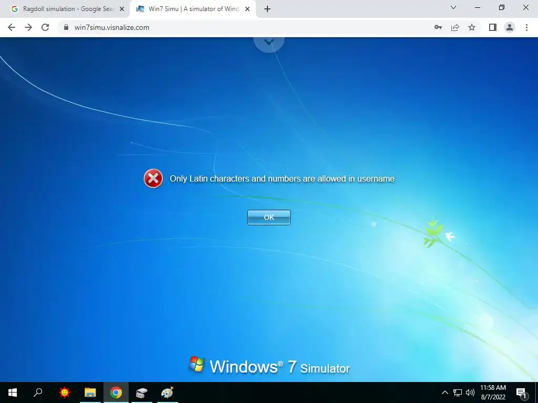Viewport: 538px width, 403px height.
Task: Share this page using the share icon
Action: (455, 27)
